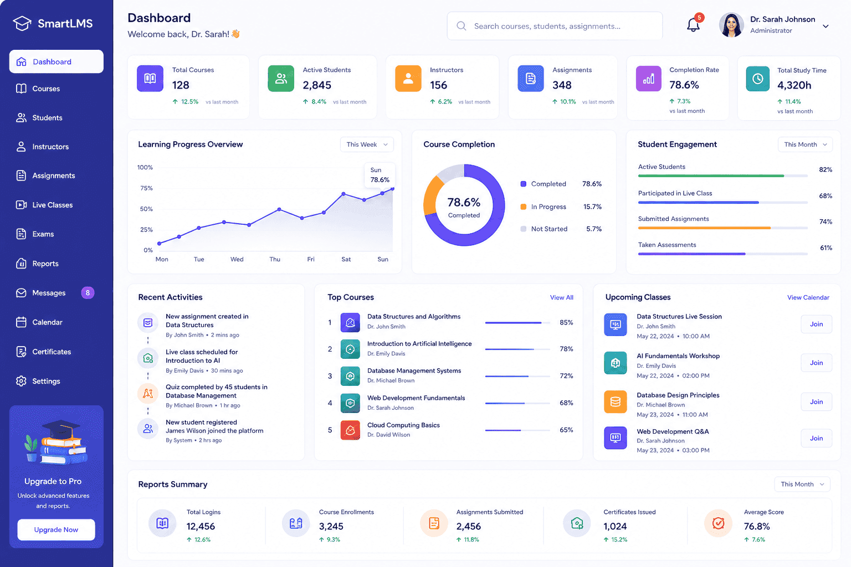Click the Messages unread count badge
The width and height of the screenshot is (851, 567).
(88, 293)
